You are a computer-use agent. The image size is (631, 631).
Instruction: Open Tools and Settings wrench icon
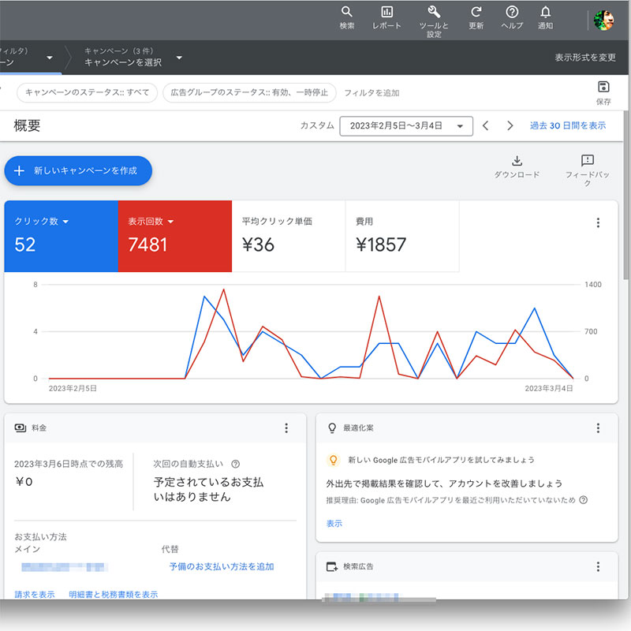[x=434, y=12]
